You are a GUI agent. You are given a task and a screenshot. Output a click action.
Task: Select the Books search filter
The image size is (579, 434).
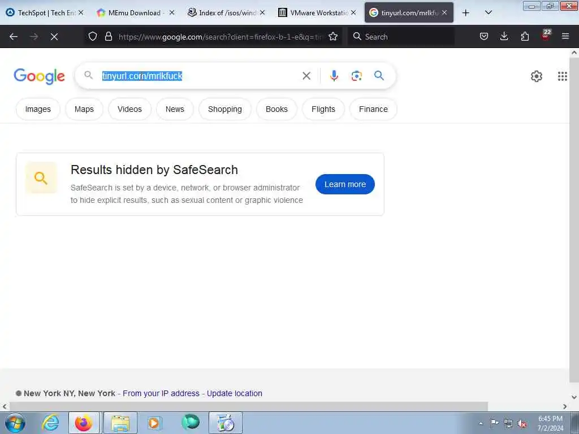tap(276, 109)
